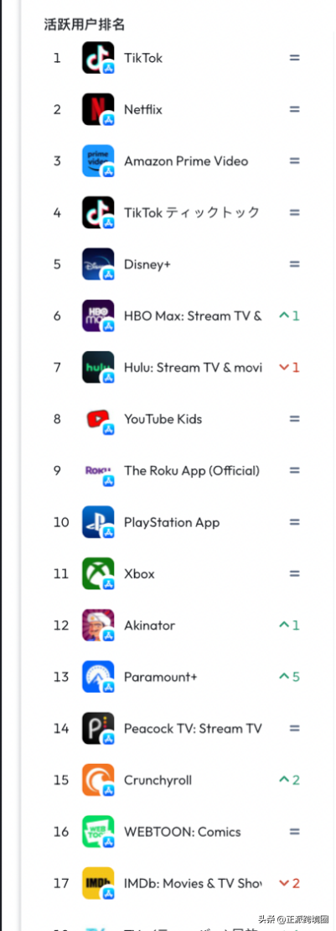Open the Xbox app icon
The height and width of the screenshot is (931, 336).
pyautogui.click(x=98, y=574)
